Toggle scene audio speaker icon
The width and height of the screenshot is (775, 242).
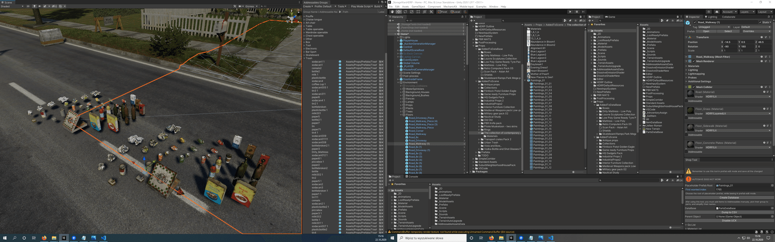click(40, 6)
